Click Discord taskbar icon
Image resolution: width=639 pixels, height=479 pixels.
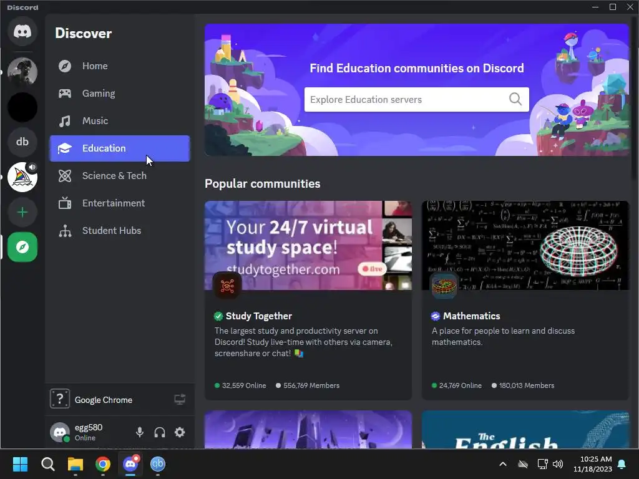click(130, 464)
